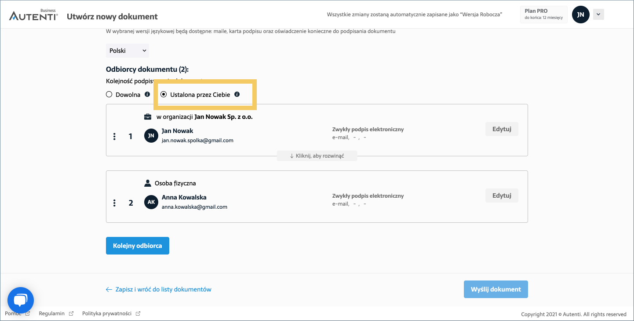This screenshot has height=321, width=634.
Task: Click the briefcase organization icon
Action: tap(148, 117)
